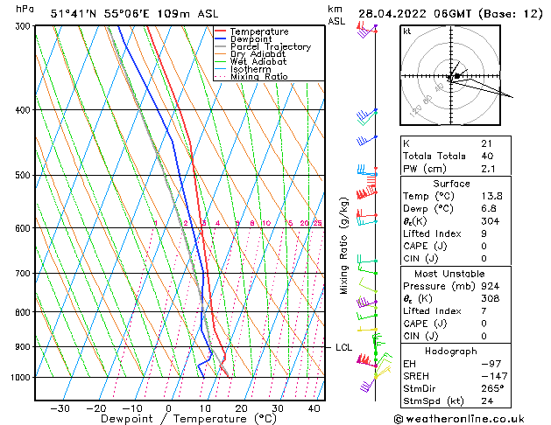Screen dimensions: 551x425
Task: Click the Temperature legend entry
Action: coord(259,31)
